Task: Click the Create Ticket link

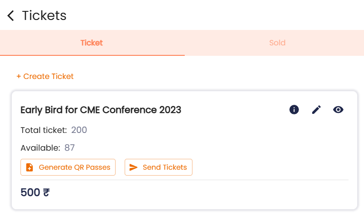Action: (x=45, y=76)
